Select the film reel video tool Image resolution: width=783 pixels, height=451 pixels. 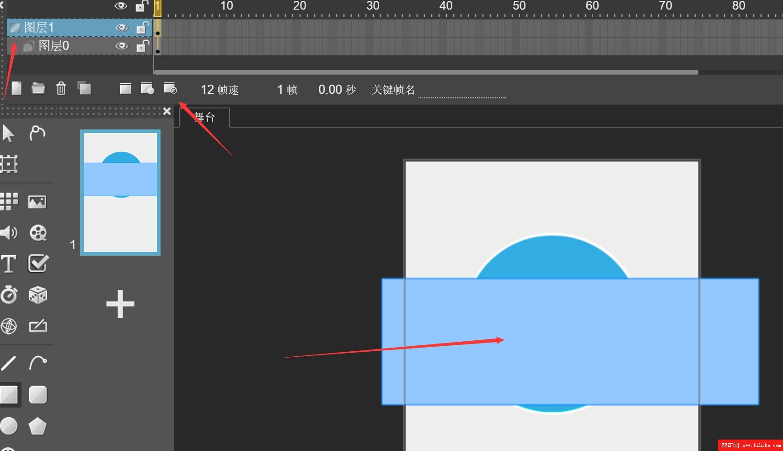click(x=38, y=233)
